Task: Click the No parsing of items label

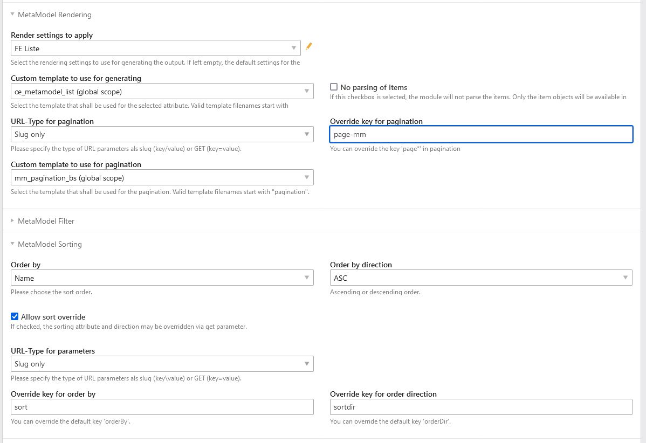Action: pyautogui.click(x=374, y=87)
